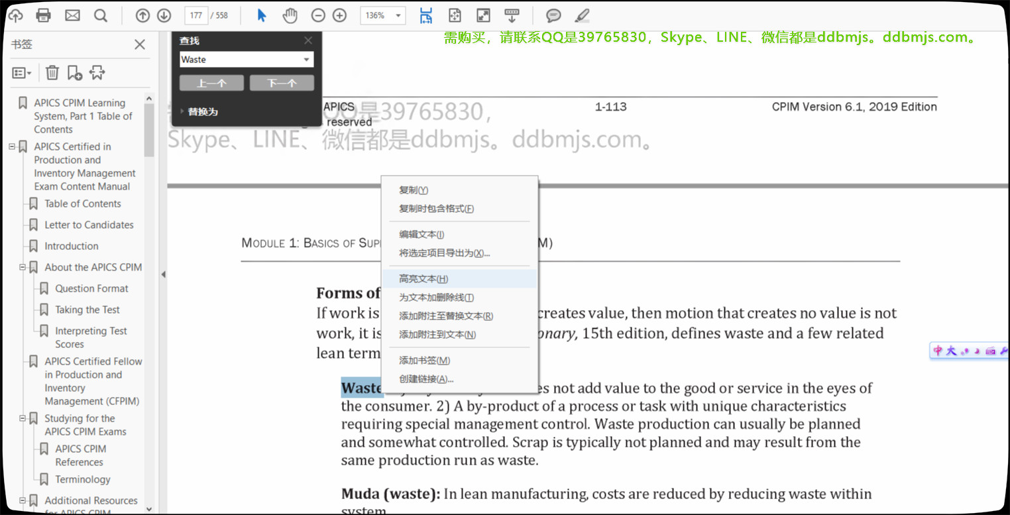Choose 将选定项目导出为(X) menu entry
Viewport: 1010px width, 515px height.
point(461,253)
